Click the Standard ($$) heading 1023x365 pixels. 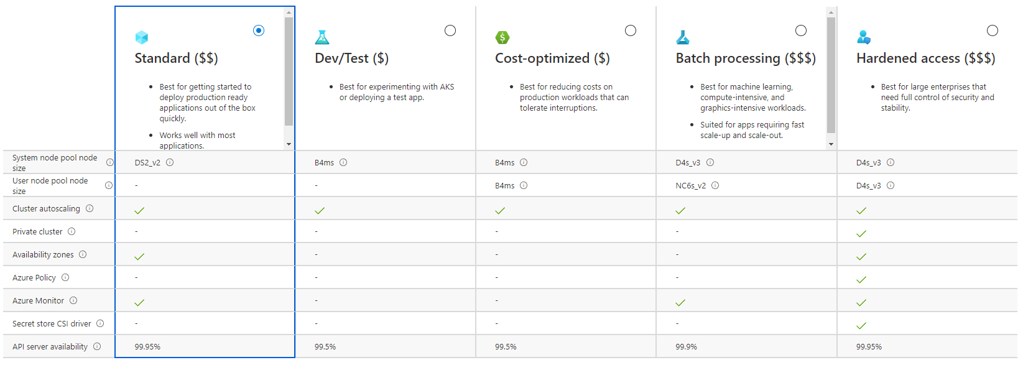click(177, 58)
